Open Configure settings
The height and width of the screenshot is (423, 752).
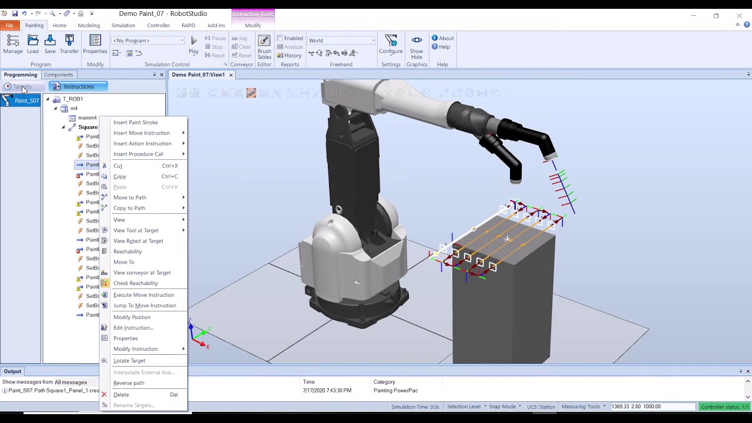pyautogui.click(x=391, y=44)
